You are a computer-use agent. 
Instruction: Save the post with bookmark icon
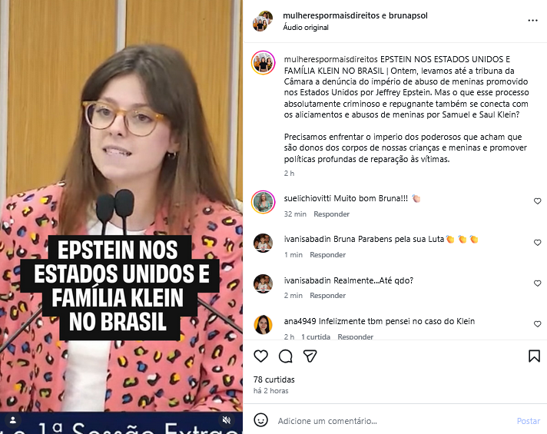pos(534,356)
